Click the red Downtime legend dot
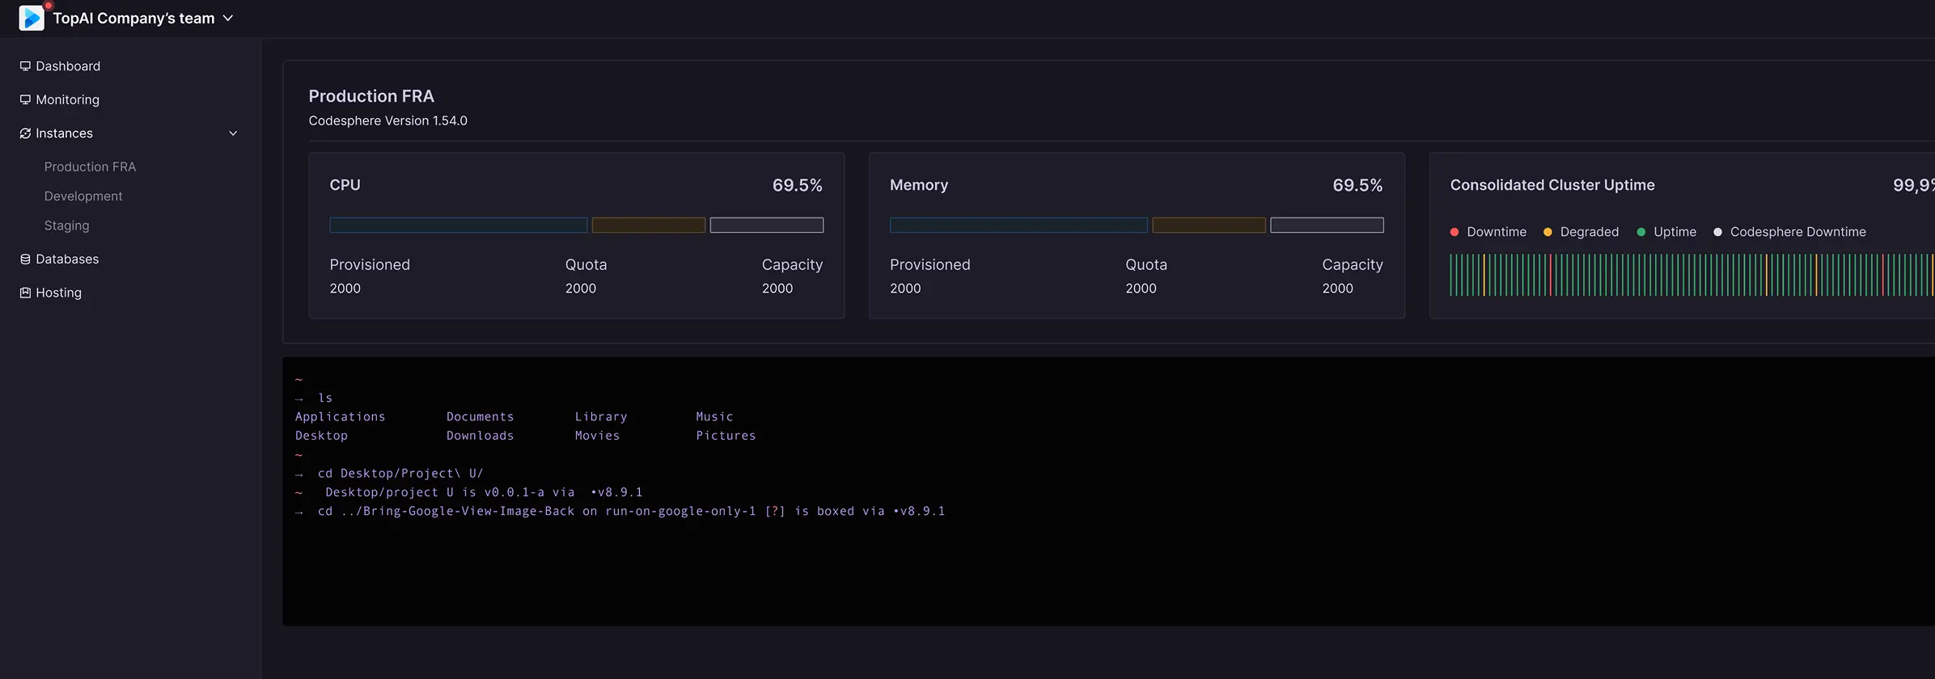Screen dimensions: 1935x679 click(x=1454, y=232)
